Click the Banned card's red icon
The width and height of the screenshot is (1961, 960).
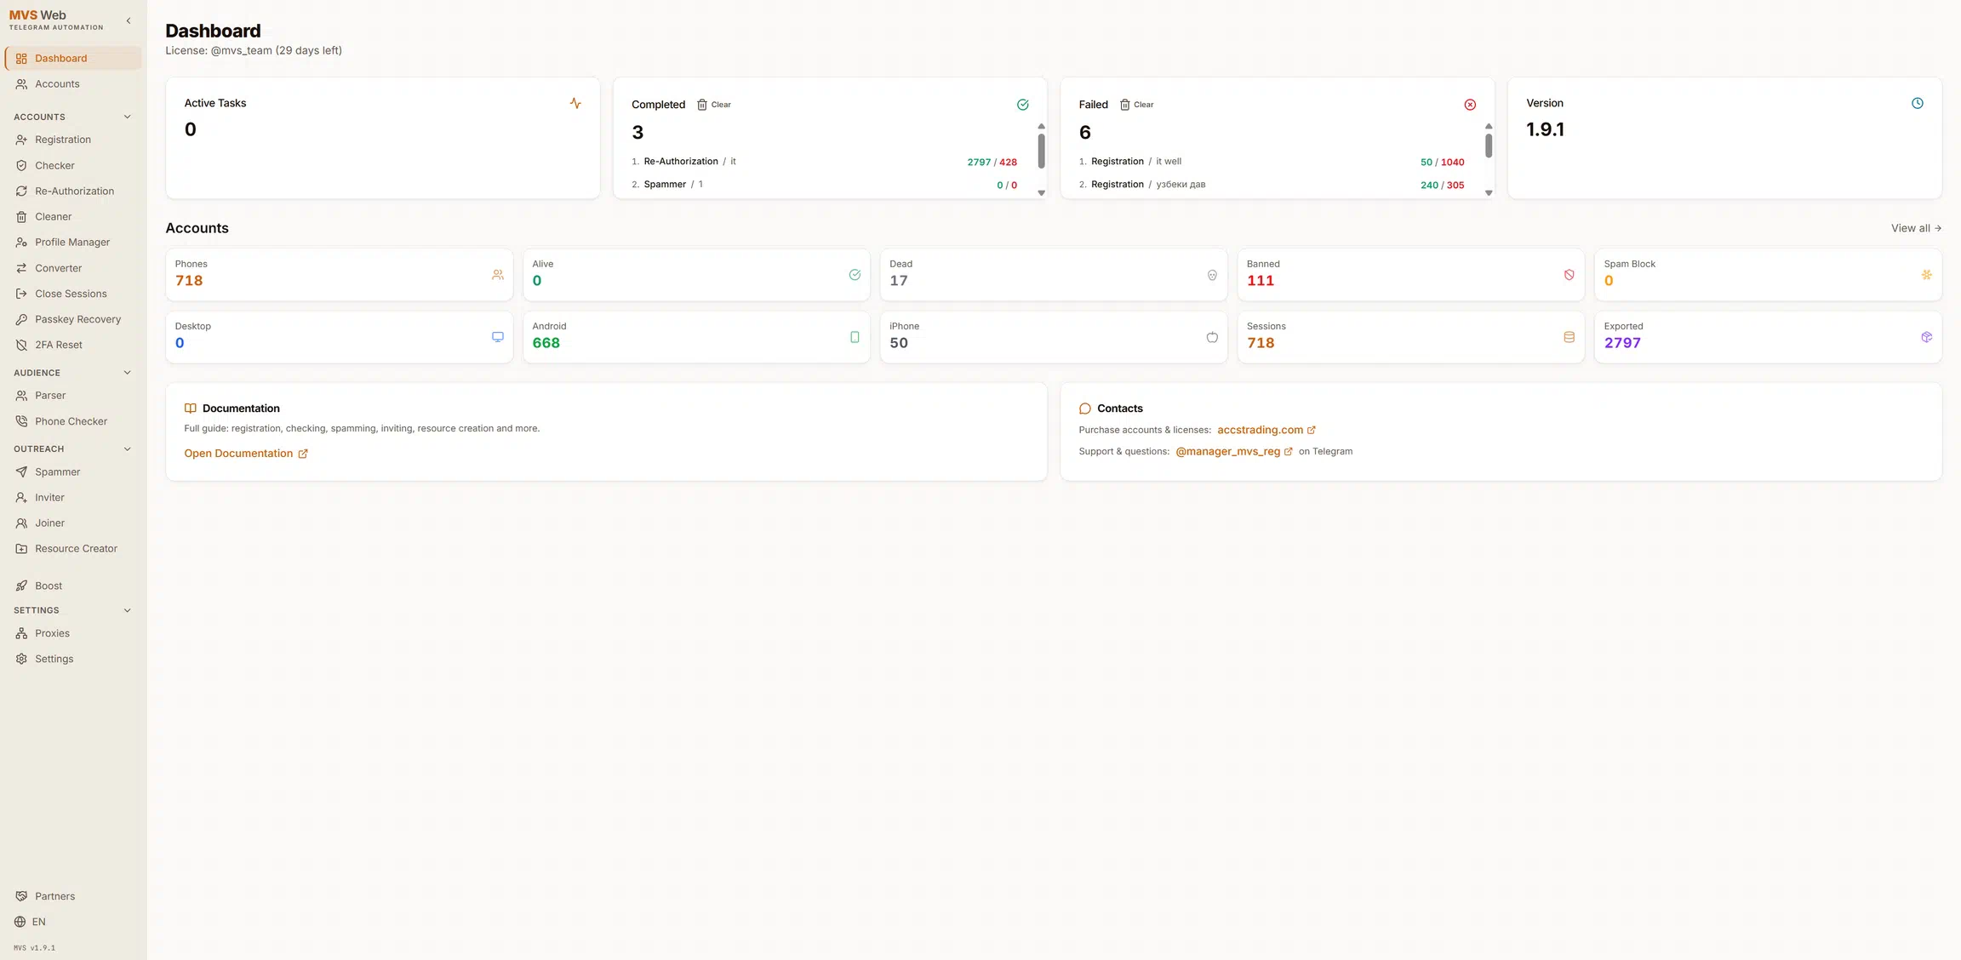point(1569,275)
